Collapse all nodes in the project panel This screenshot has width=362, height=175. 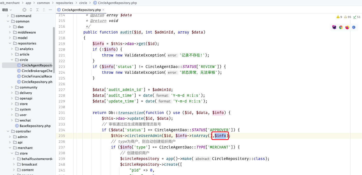tap(37, 10)
